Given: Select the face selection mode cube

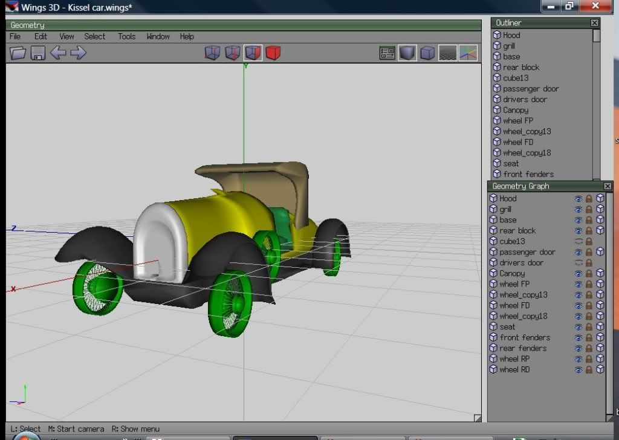Looking at the screenshot, I should pos(253,53).
